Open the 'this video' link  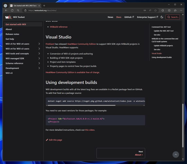click(x=90, y=130)
